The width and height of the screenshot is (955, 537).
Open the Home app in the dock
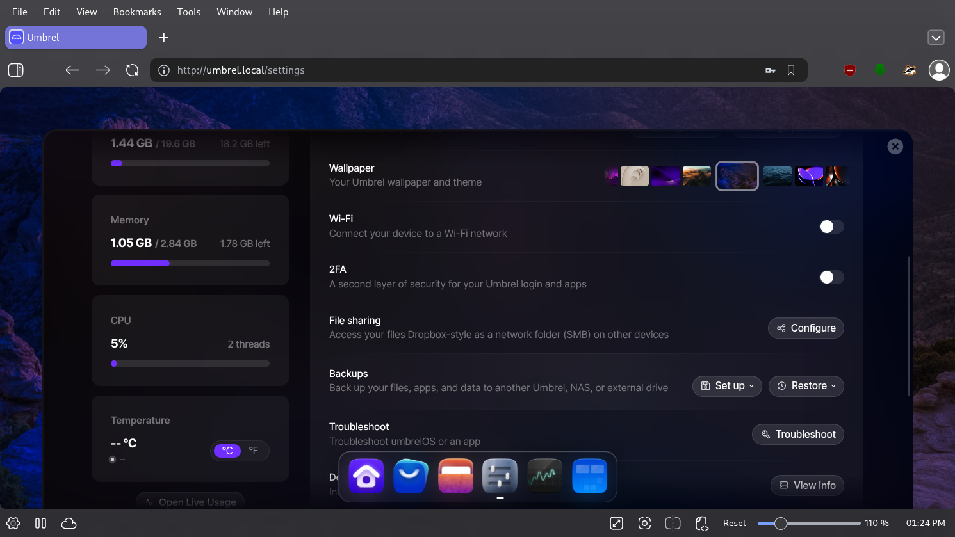coord(366,476)
